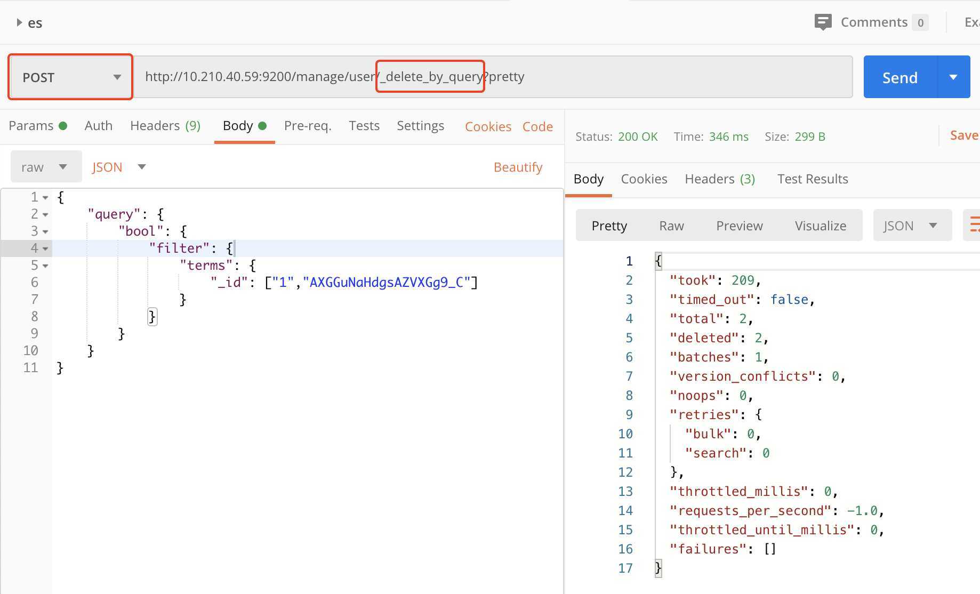Open the Comments icon
Screen dimensions: 980x594
pyautogui.click(x=823, y=22)
